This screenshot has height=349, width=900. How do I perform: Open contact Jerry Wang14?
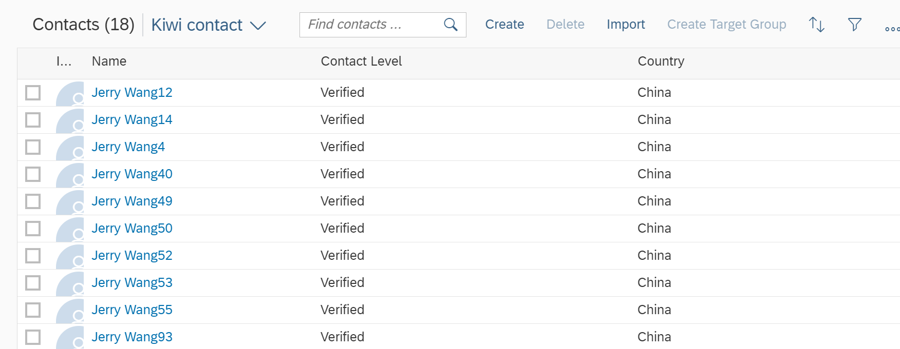[x=132, y=120]
